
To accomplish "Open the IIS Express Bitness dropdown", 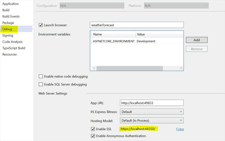I will pos(152,112).
